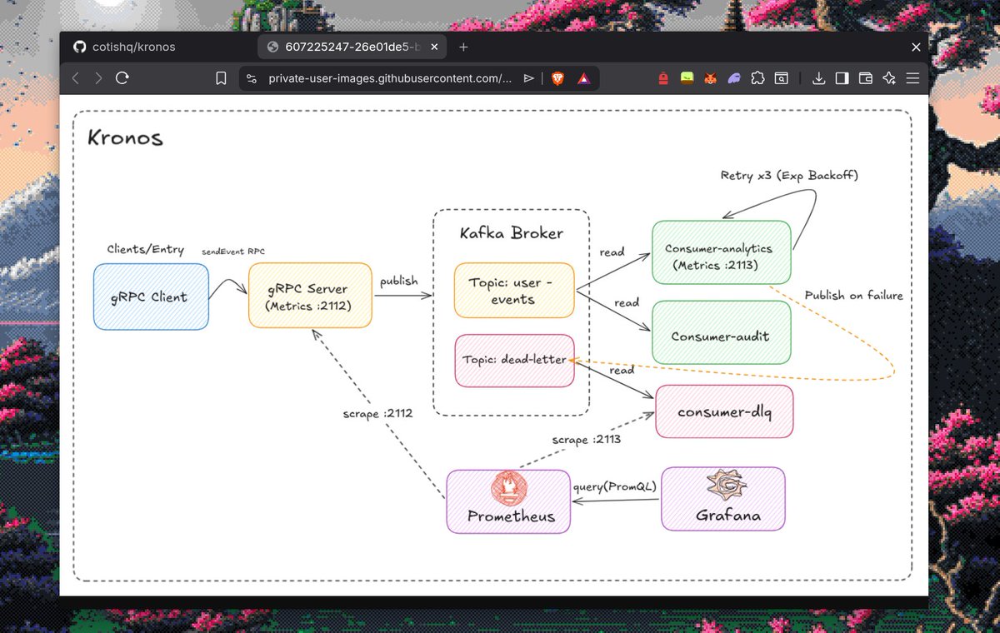
Task: Click the gRPC Client box
Action: click(x=152, y=296)
